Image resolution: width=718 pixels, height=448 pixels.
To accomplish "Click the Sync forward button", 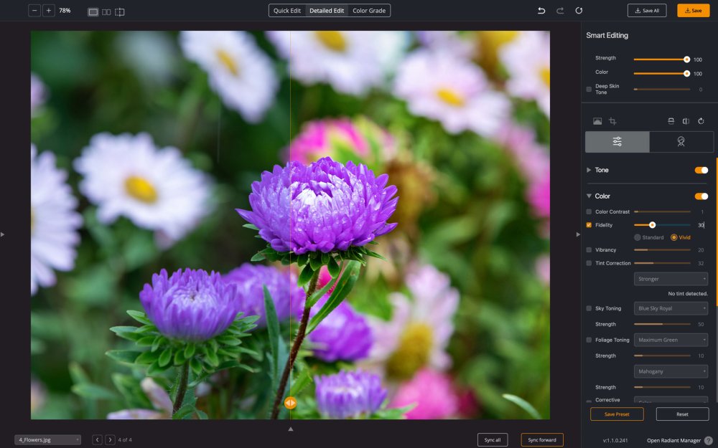I will coord(542,440).
